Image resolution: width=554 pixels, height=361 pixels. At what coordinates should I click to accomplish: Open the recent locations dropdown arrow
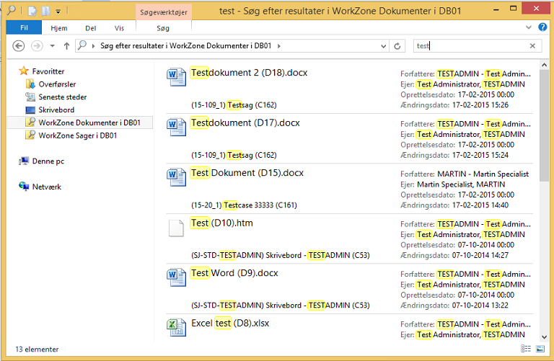click(52, 46)
